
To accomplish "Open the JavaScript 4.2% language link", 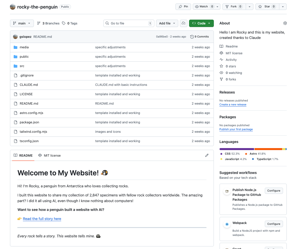I will [233, 159].
